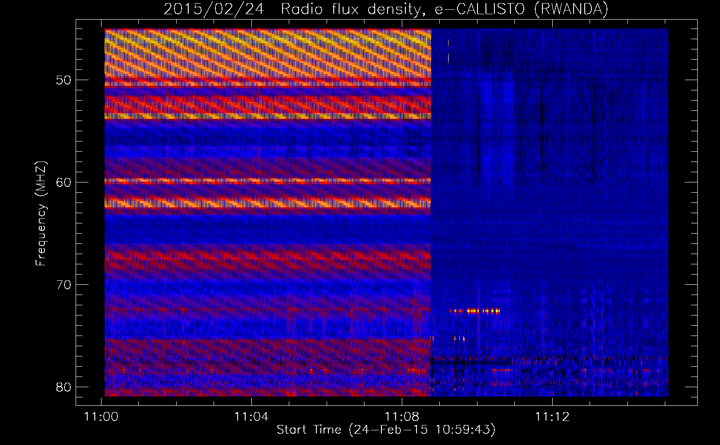The image size is (720, 445).
Task: Click the Frequency (MHZ) axis label
Action: (41, 214)
